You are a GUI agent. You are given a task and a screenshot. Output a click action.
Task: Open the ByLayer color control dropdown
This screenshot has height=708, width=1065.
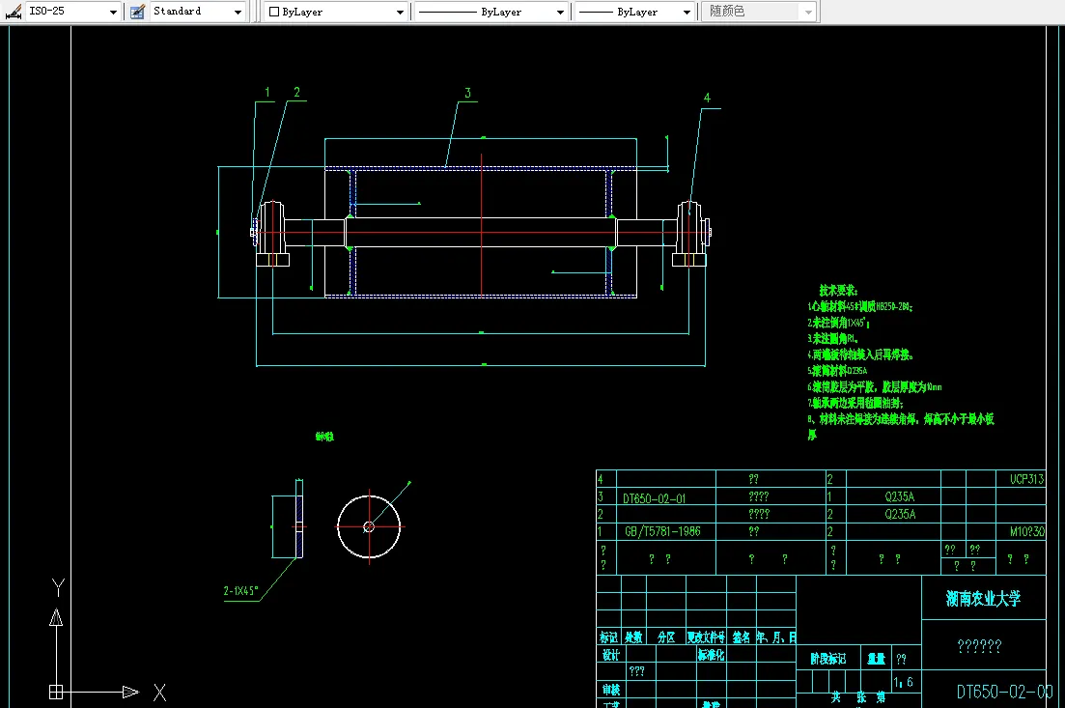point(400,12)
